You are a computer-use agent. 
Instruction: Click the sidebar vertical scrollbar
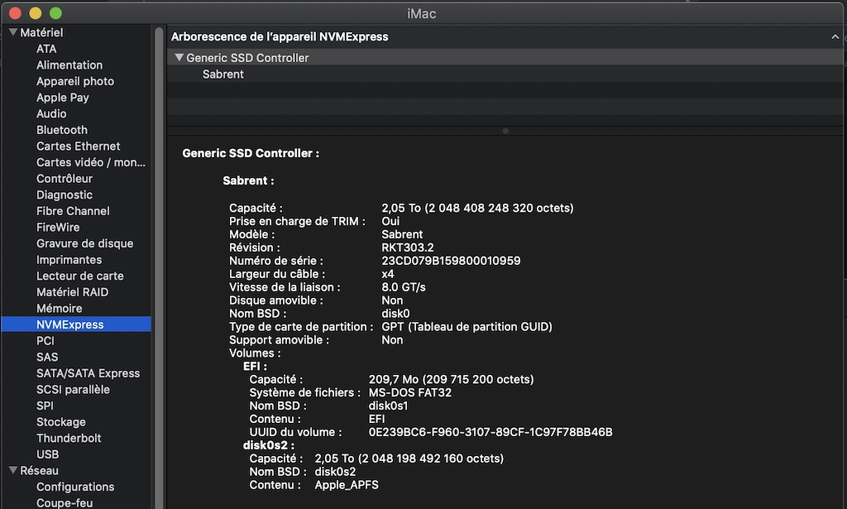tap(158, 166)
